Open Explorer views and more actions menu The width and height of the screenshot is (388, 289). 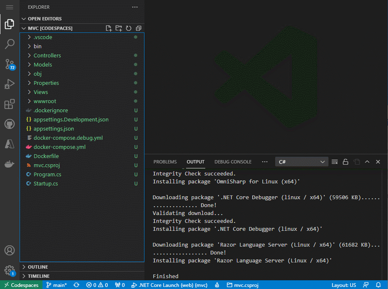click(135, 7)
